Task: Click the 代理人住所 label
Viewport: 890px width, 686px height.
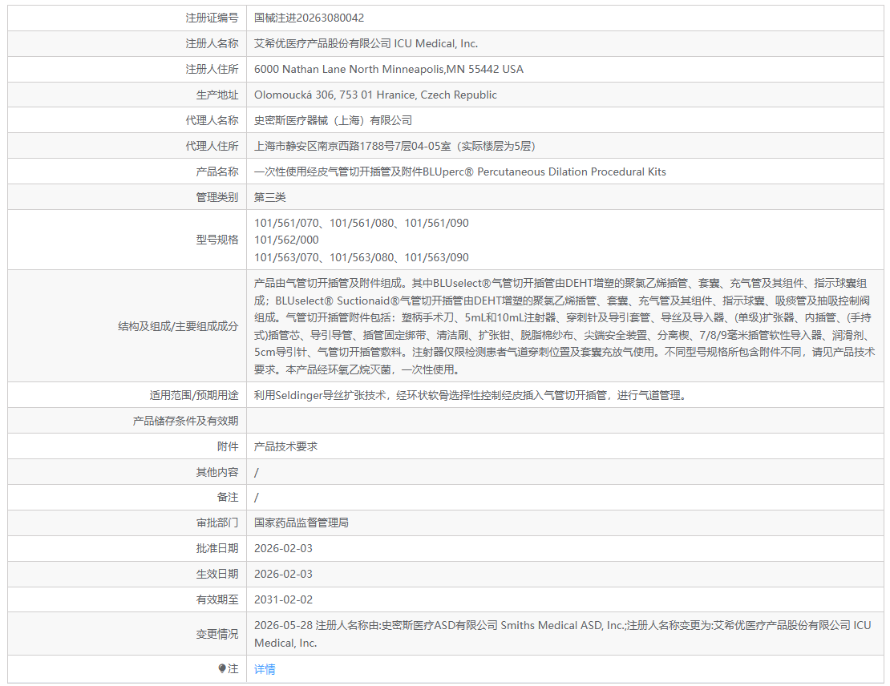Action: [212, 147]
